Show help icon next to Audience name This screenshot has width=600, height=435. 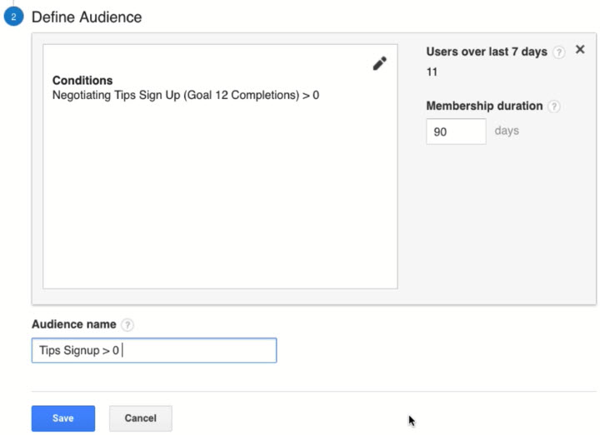click(127, 324)
